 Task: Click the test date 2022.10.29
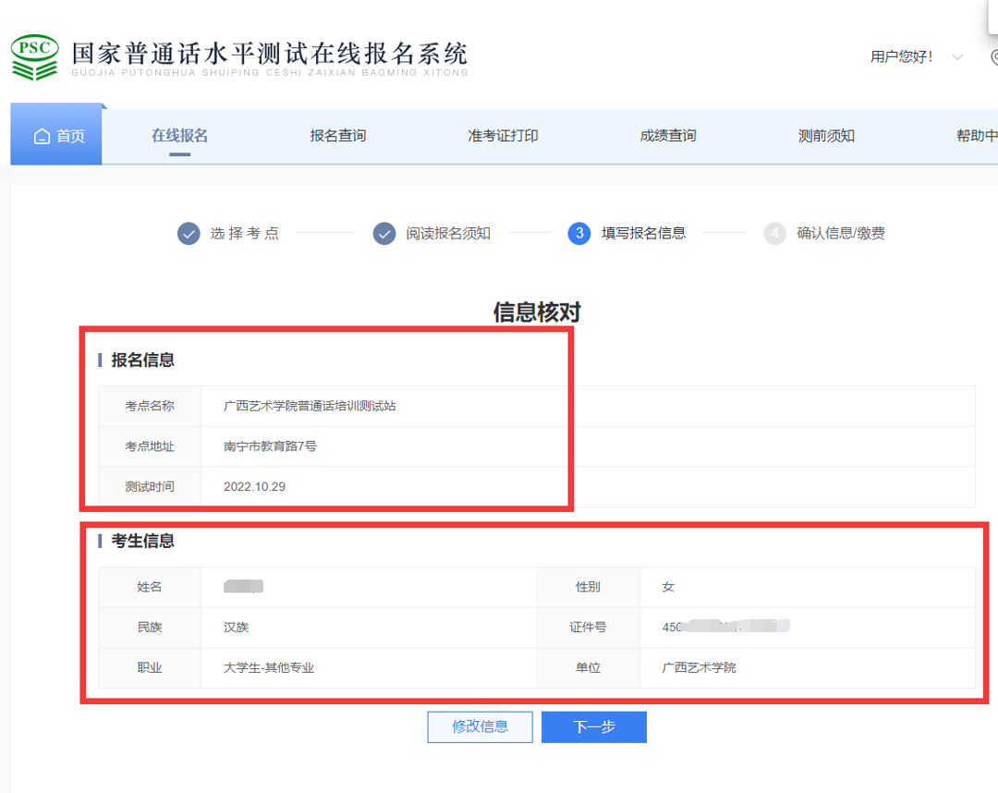coord(254,486)
